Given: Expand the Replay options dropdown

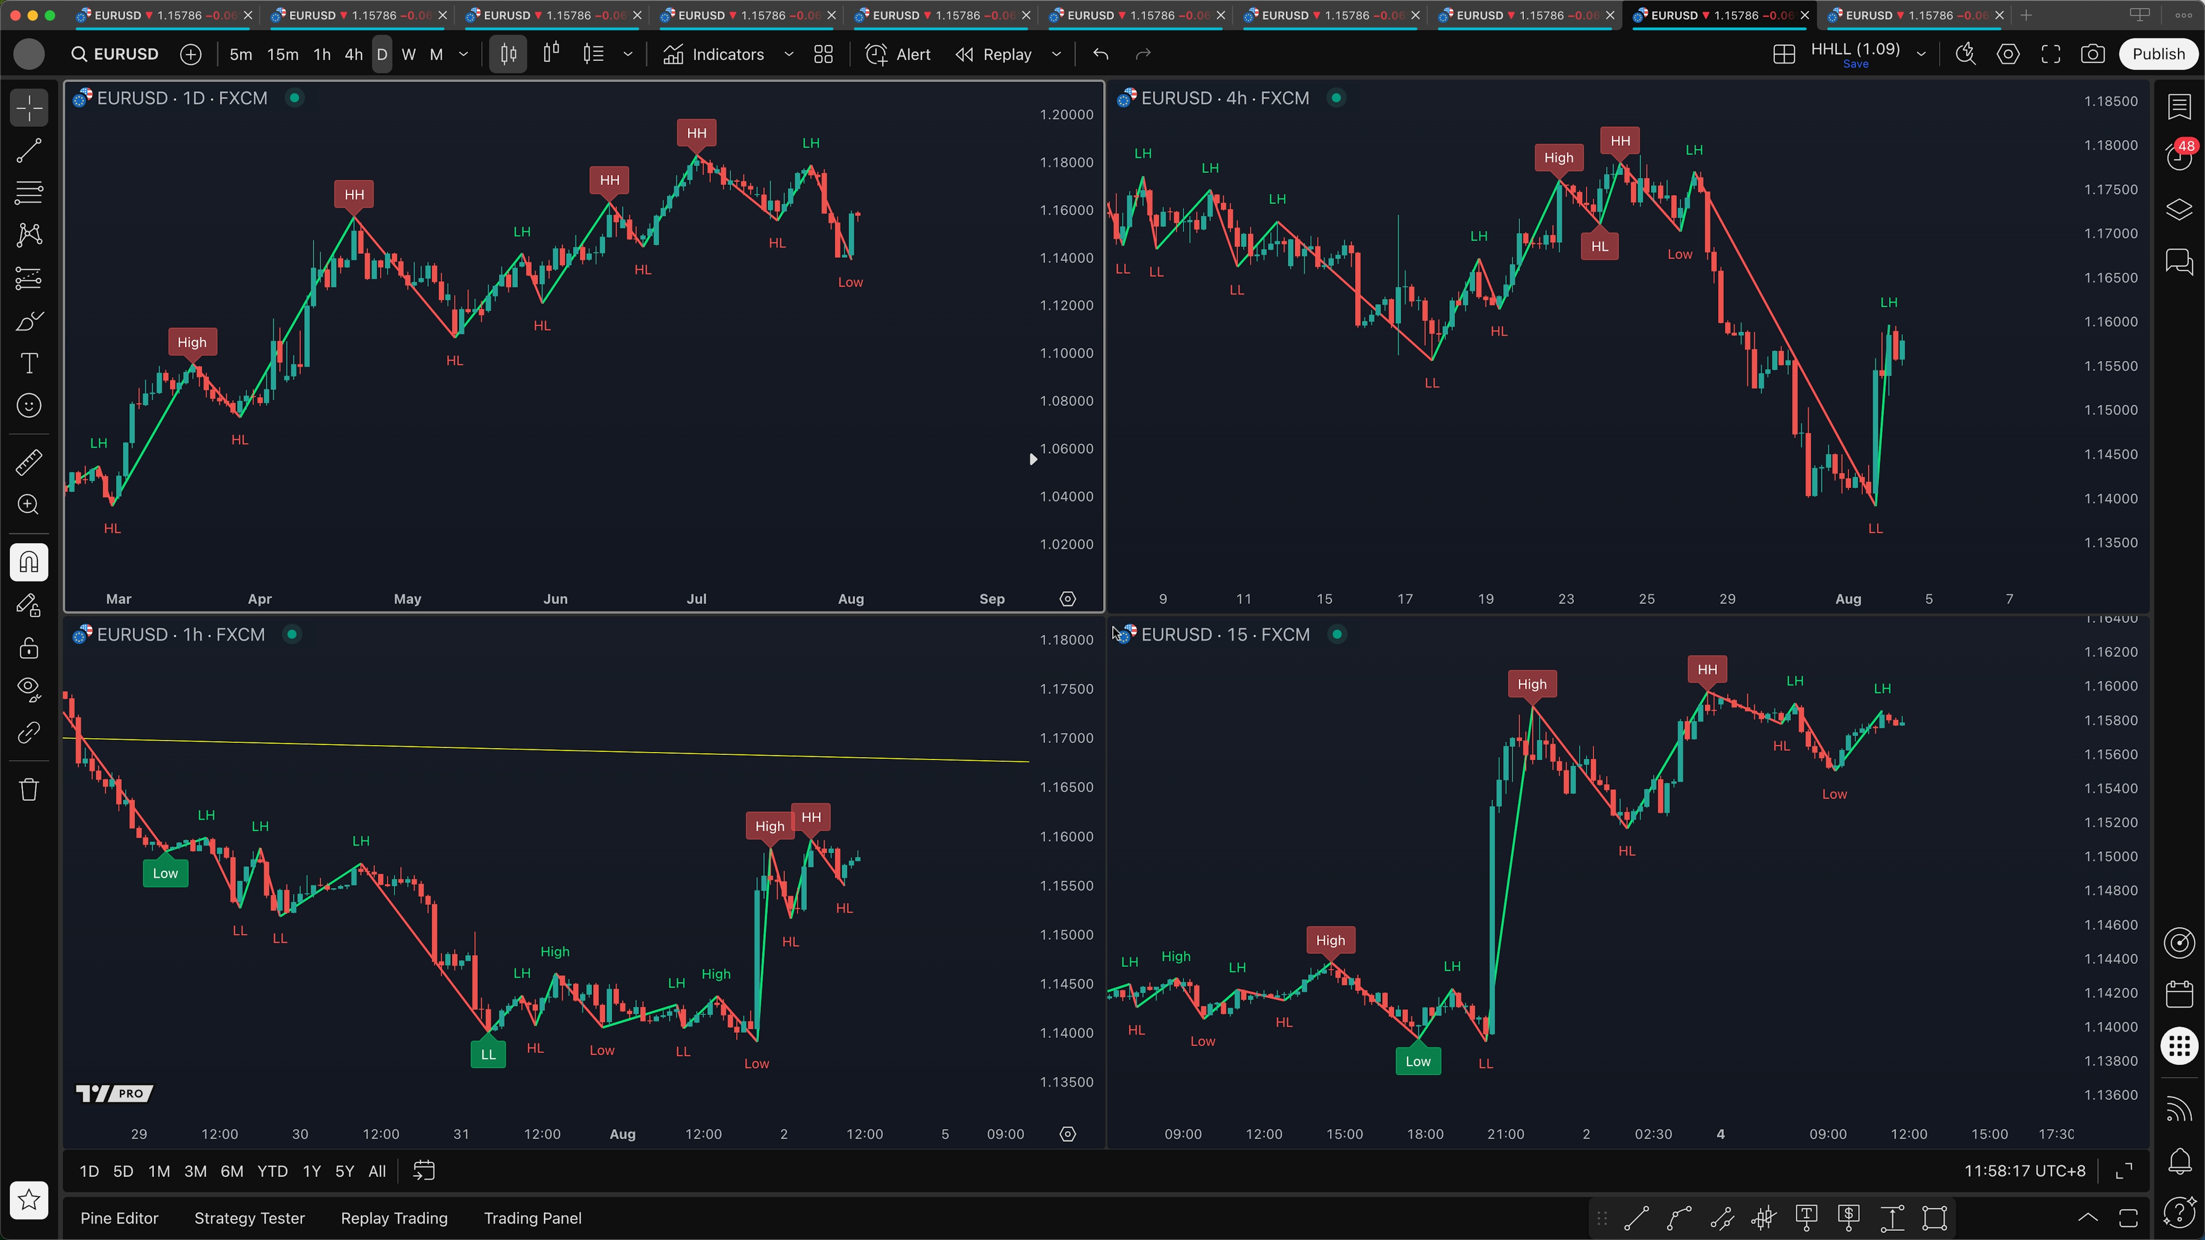Looking at the screenshot, I should pyautogui.click(x=1057, y=54).
